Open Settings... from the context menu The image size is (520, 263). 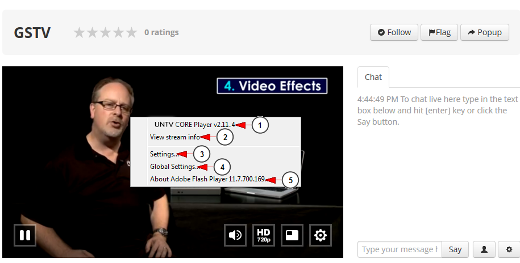(164, 154)
